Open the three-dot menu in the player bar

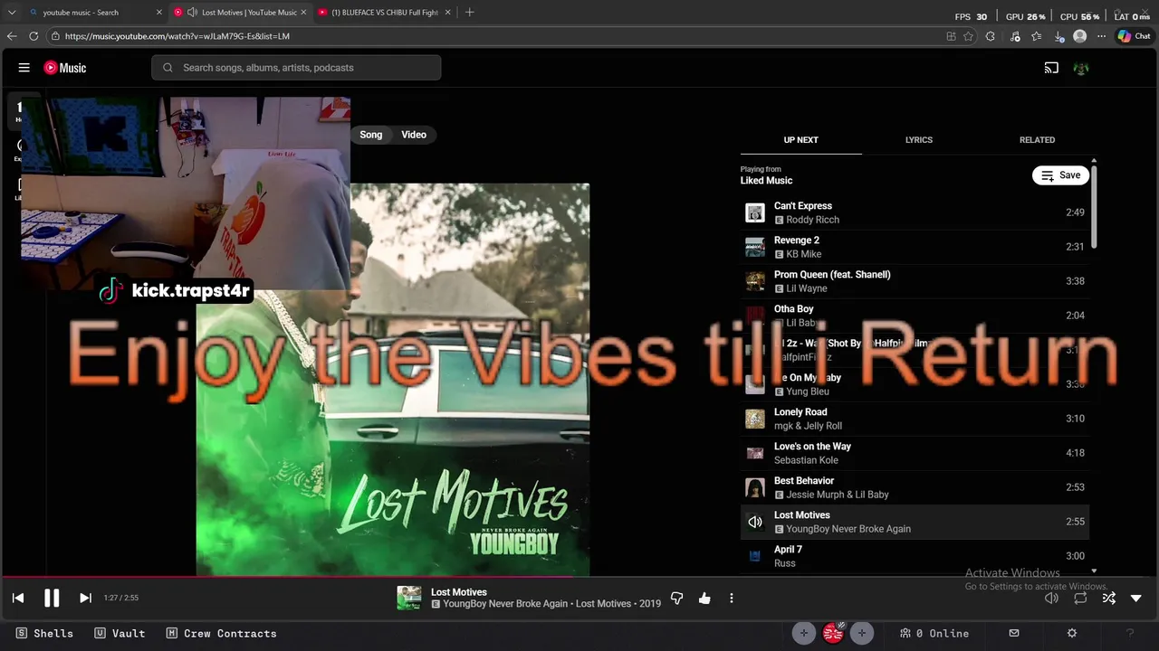click(x=732, y=598)
